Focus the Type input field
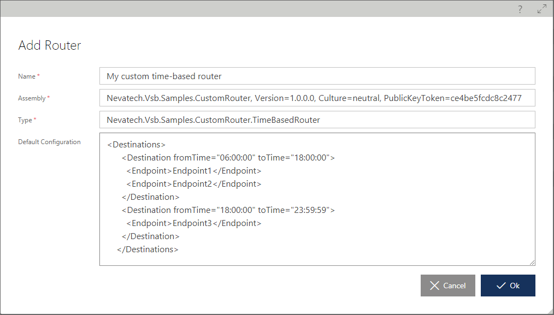 [x=317, y=120]
